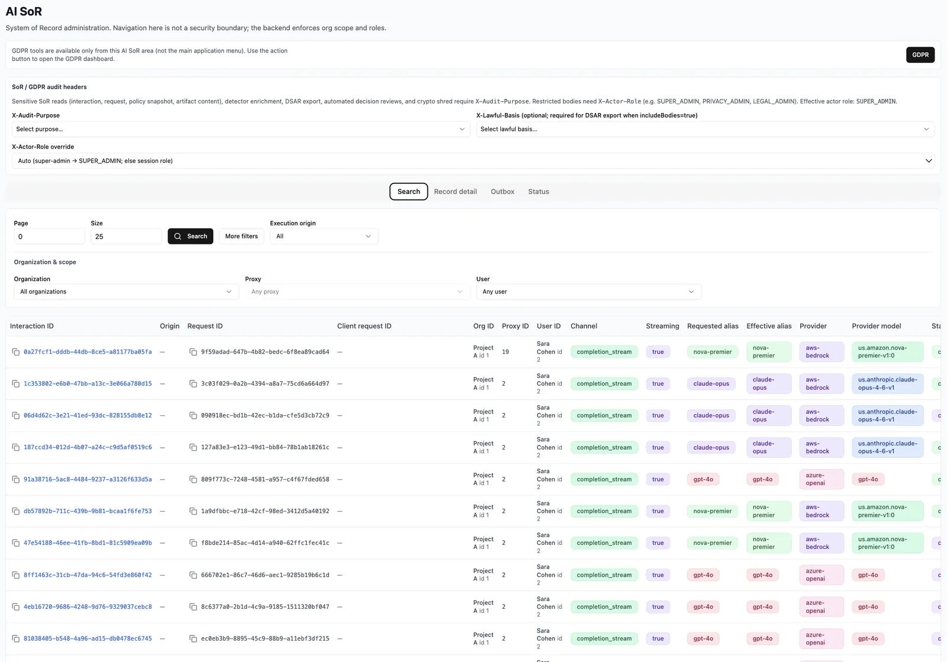Screen dimensions: 947x662
Task: Copy request ID 8c6377a0-2b1d-4c9a-9185-1511320bf047
Action: pos(193,607)
